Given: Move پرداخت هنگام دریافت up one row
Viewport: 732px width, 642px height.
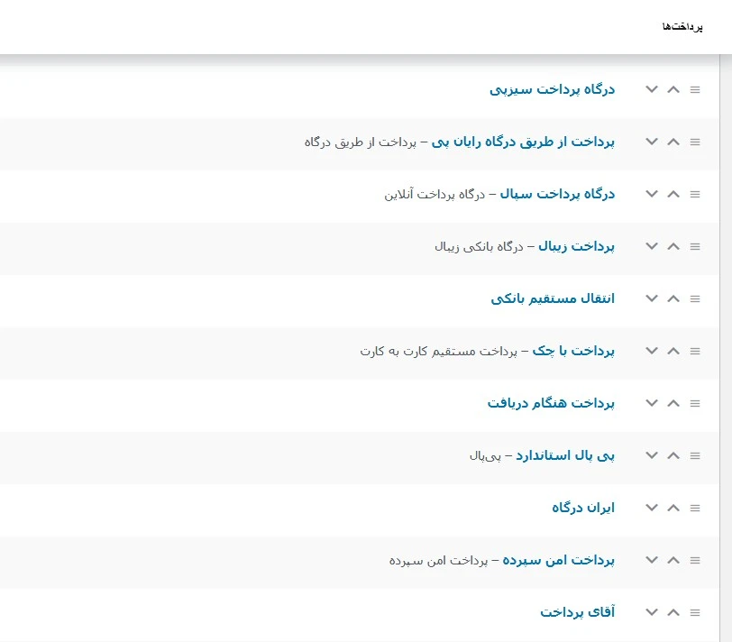Looking at the screenshot, I should coord(673,403).
